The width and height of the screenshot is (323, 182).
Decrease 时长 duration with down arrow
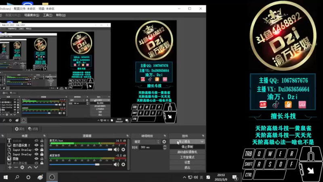click(x=165, y=148)
